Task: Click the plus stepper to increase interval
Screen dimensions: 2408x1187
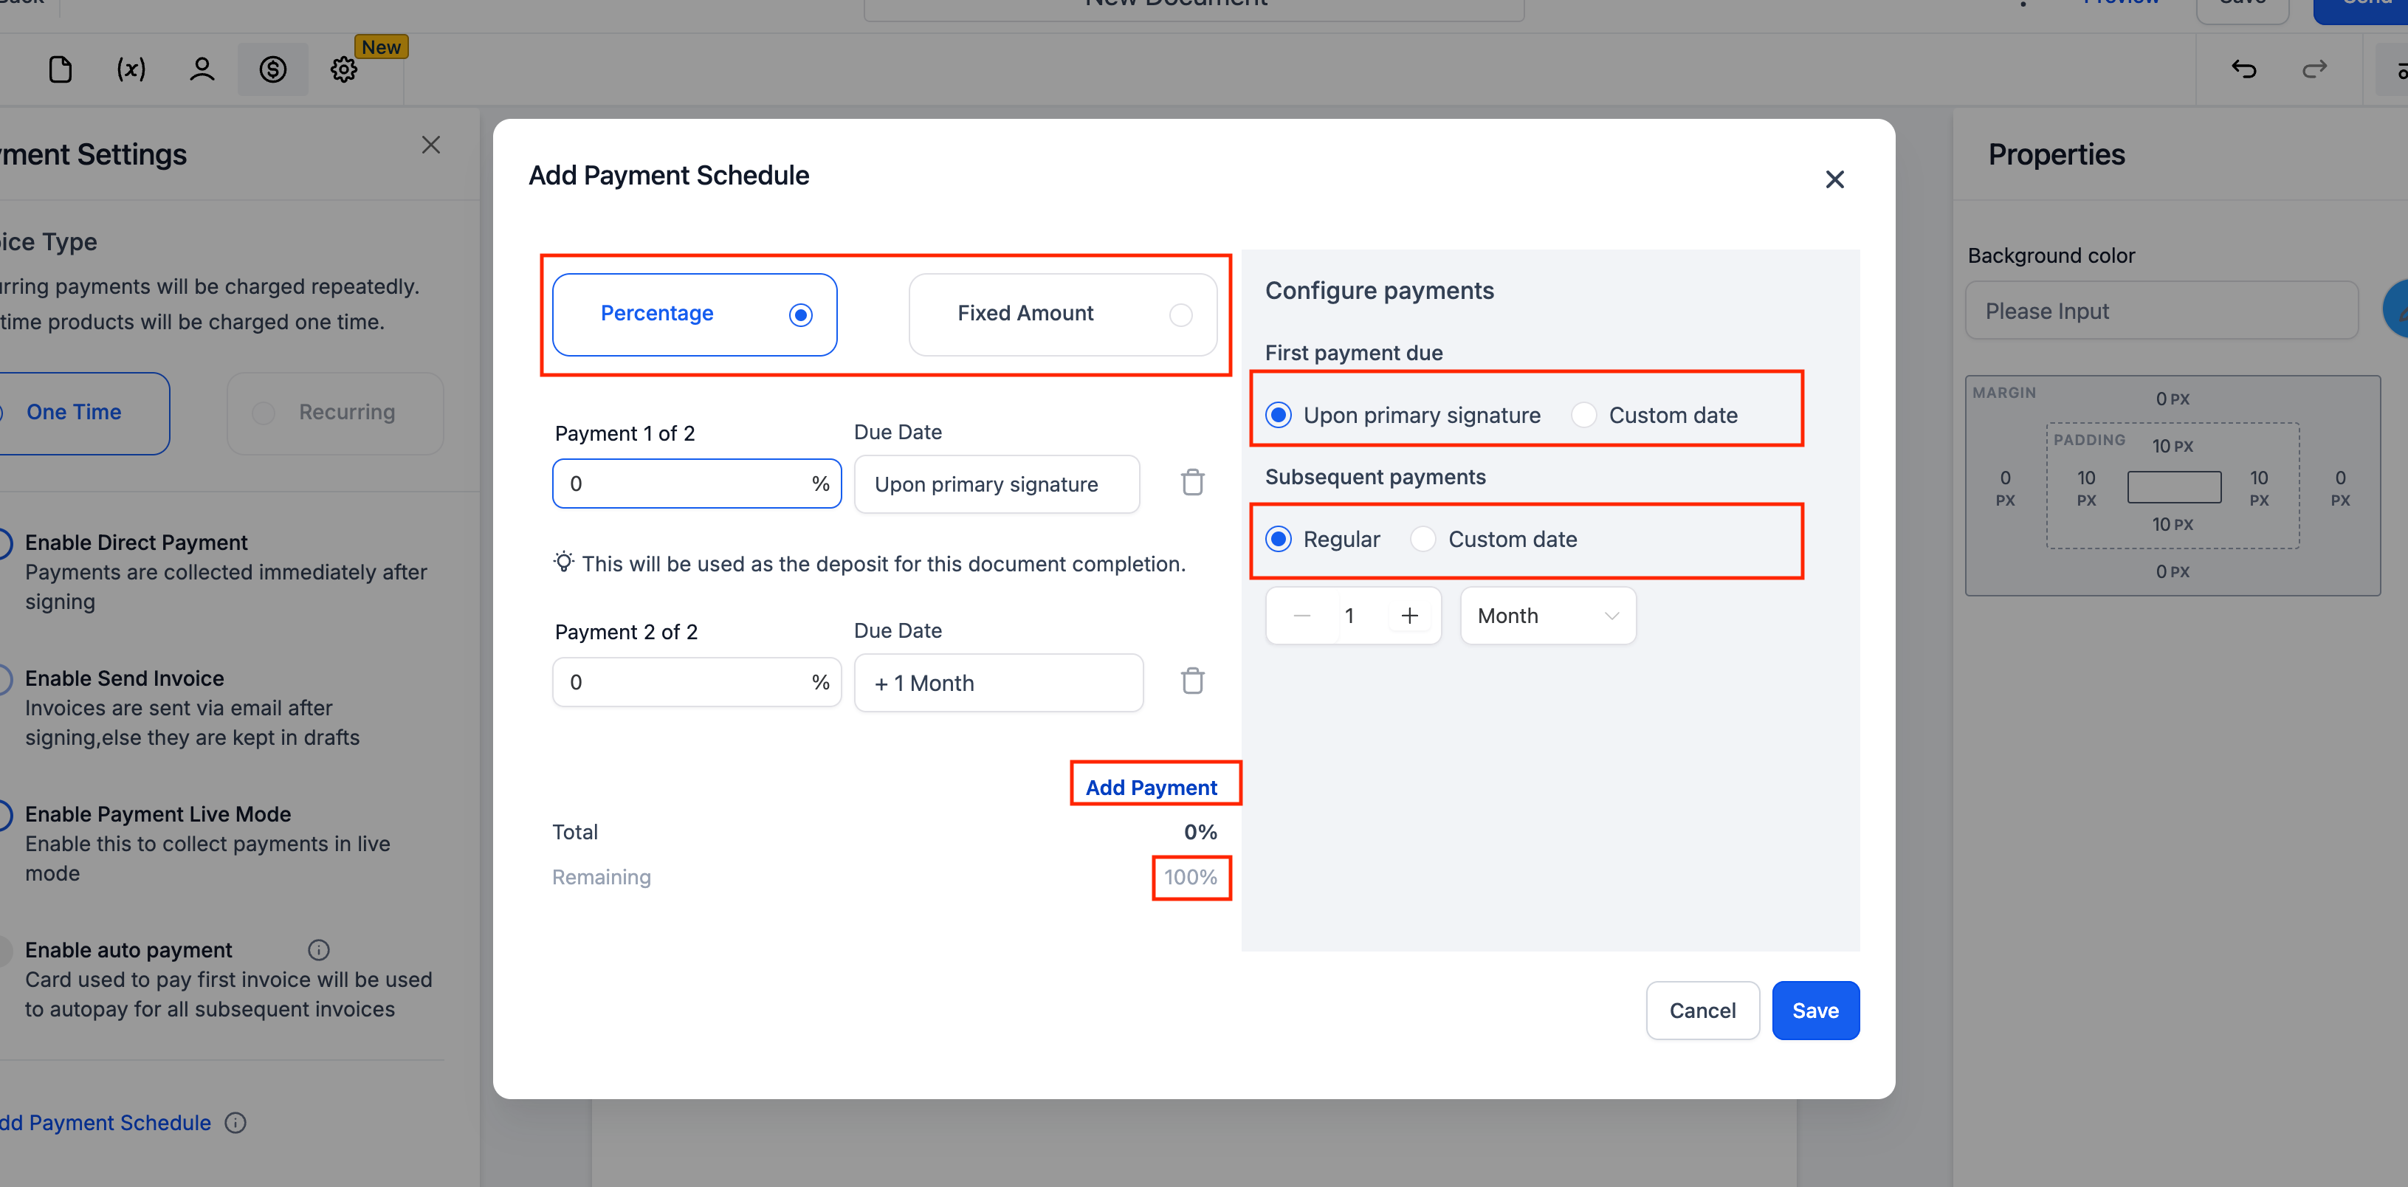Action: pos(1410,616)
